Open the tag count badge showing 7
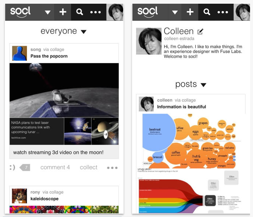Screen dimensions: 253x217 click(25, 168)
